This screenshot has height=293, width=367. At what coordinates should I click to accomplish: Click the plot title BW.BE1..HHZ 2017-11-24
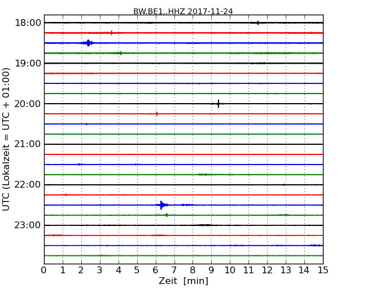click(183, 11)
